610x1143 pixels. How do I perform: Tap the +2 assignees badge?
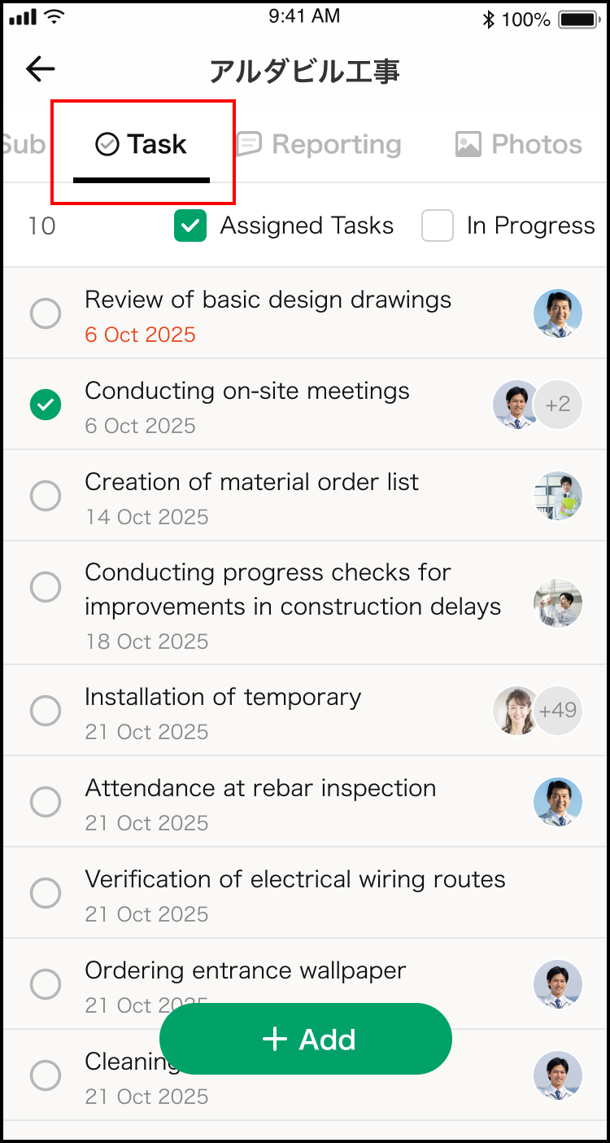558,405
